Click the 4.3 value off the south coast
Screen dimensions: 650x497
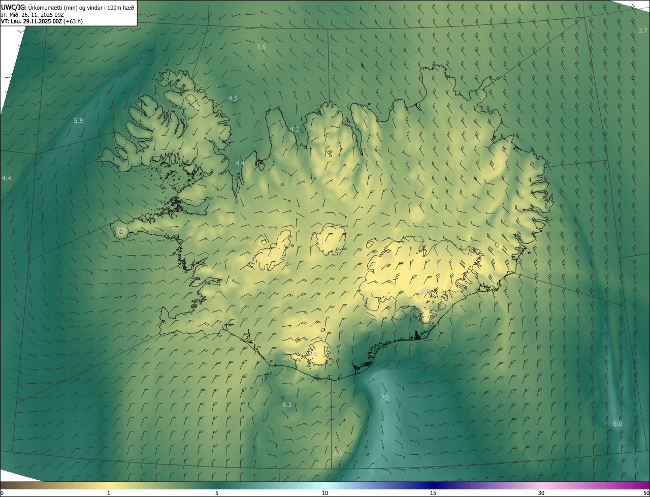pyautogui.click(x=287, y=405)
